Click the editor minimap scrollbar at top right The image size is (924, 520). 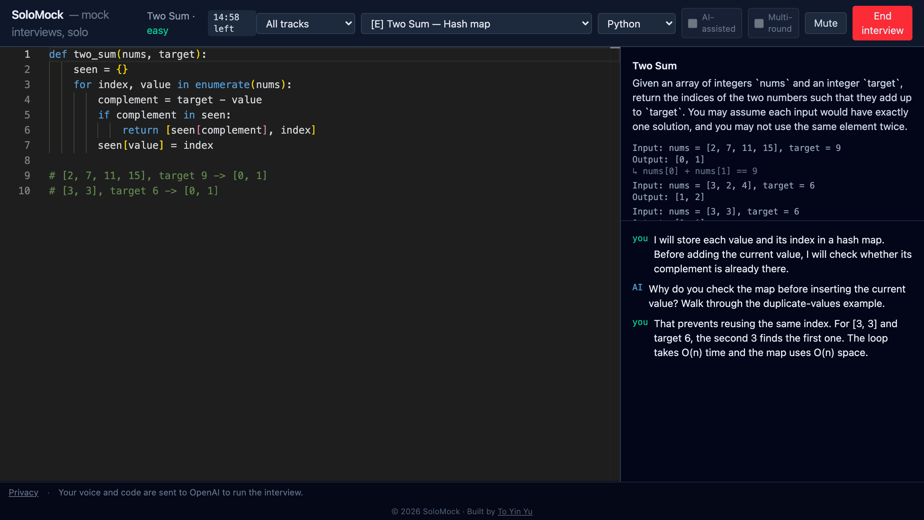[615, 48]
